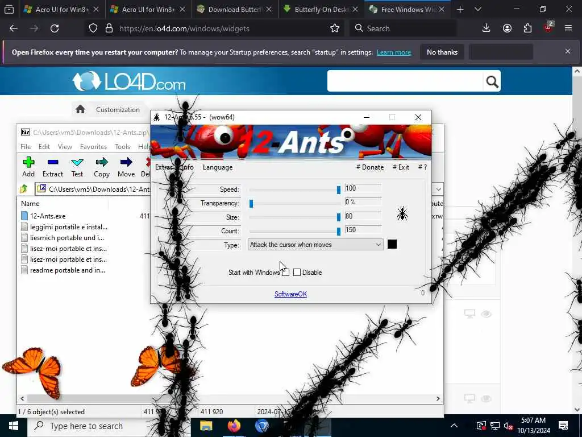Open the Language menu in 12-Ants
Screen dimensions: 582x437
(x=218, y=167)
